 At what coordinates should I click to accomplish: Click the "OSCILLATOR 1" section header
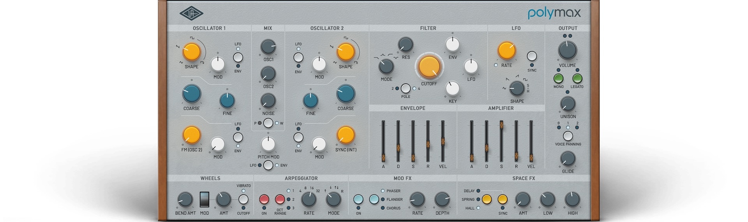[x=209, y=28]
